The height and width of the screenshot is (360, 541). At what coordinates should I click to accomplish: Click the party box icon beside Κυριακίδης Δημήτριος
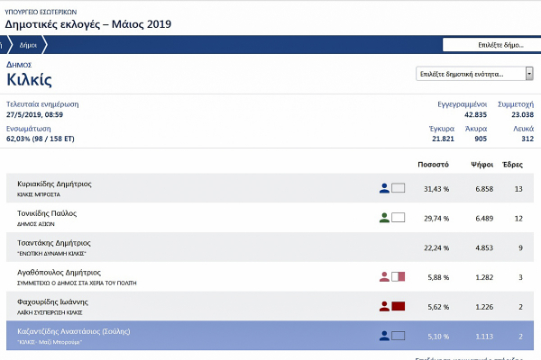click(399, 188)
